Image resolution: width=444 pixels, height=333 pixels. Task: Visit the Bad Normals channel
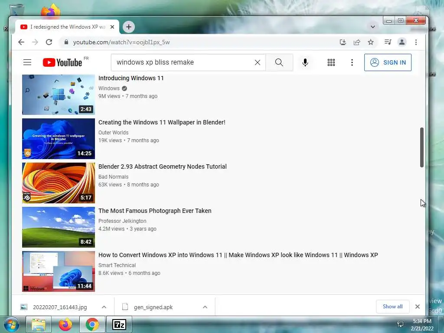(x=113, y=177)
